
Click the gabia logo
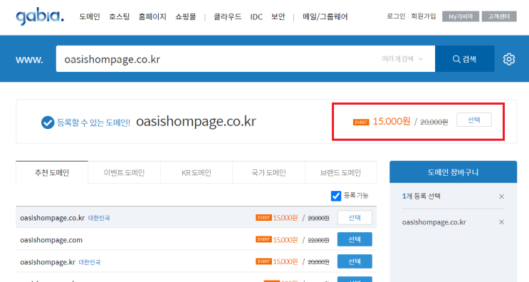tap(40, 16)
